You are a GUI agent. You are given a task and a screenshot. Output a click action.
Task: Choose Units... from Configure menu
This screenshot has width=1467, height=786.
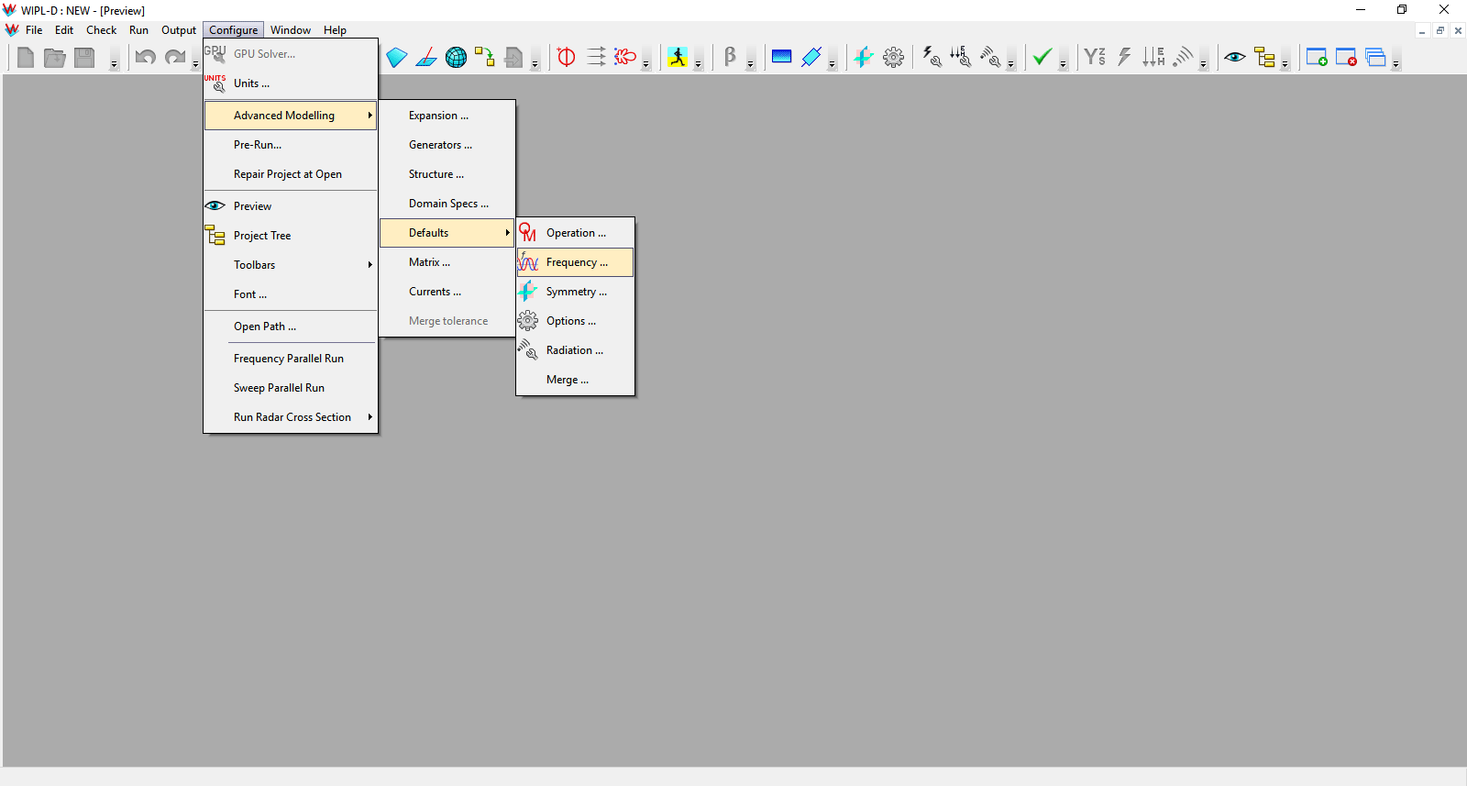251,83
